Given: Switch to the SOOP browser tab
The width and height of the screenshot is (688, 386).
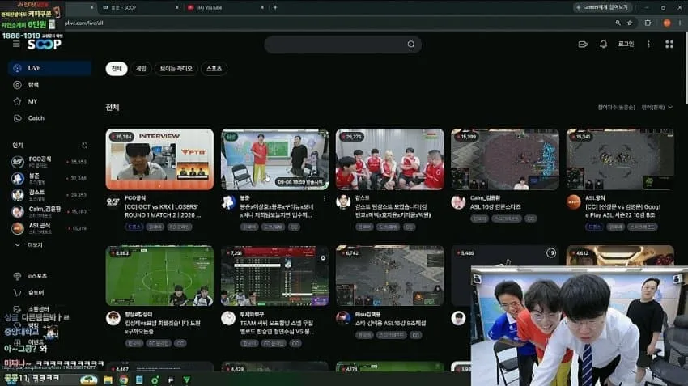Looking at the screenshot, I should click(138, 7).
